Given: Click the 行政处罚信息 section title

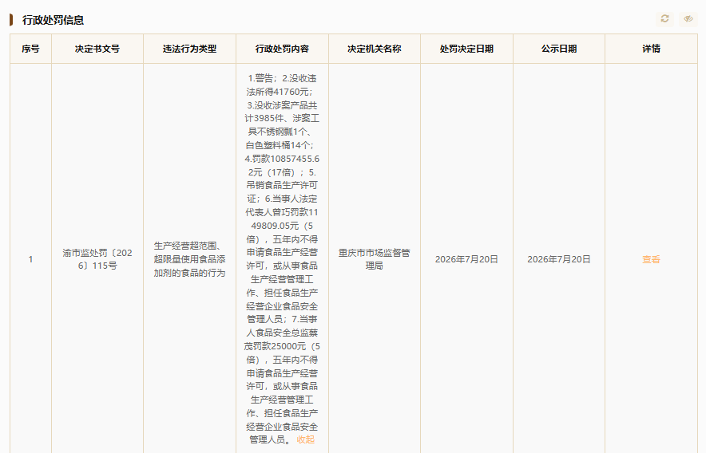Looking at the screenshot, I should click(x=53, y=20).
